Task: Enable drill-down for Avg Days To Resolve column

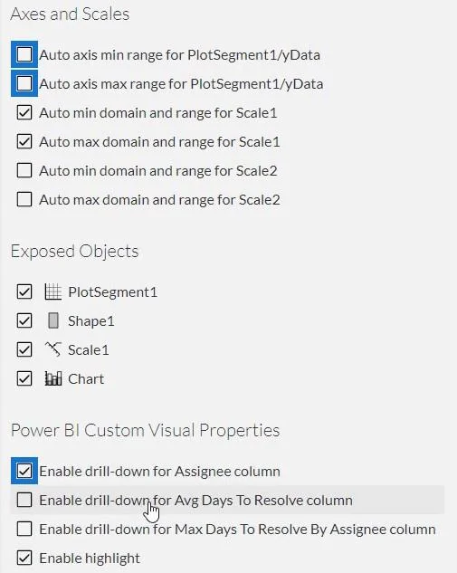Action: click(x=24, y=500)
